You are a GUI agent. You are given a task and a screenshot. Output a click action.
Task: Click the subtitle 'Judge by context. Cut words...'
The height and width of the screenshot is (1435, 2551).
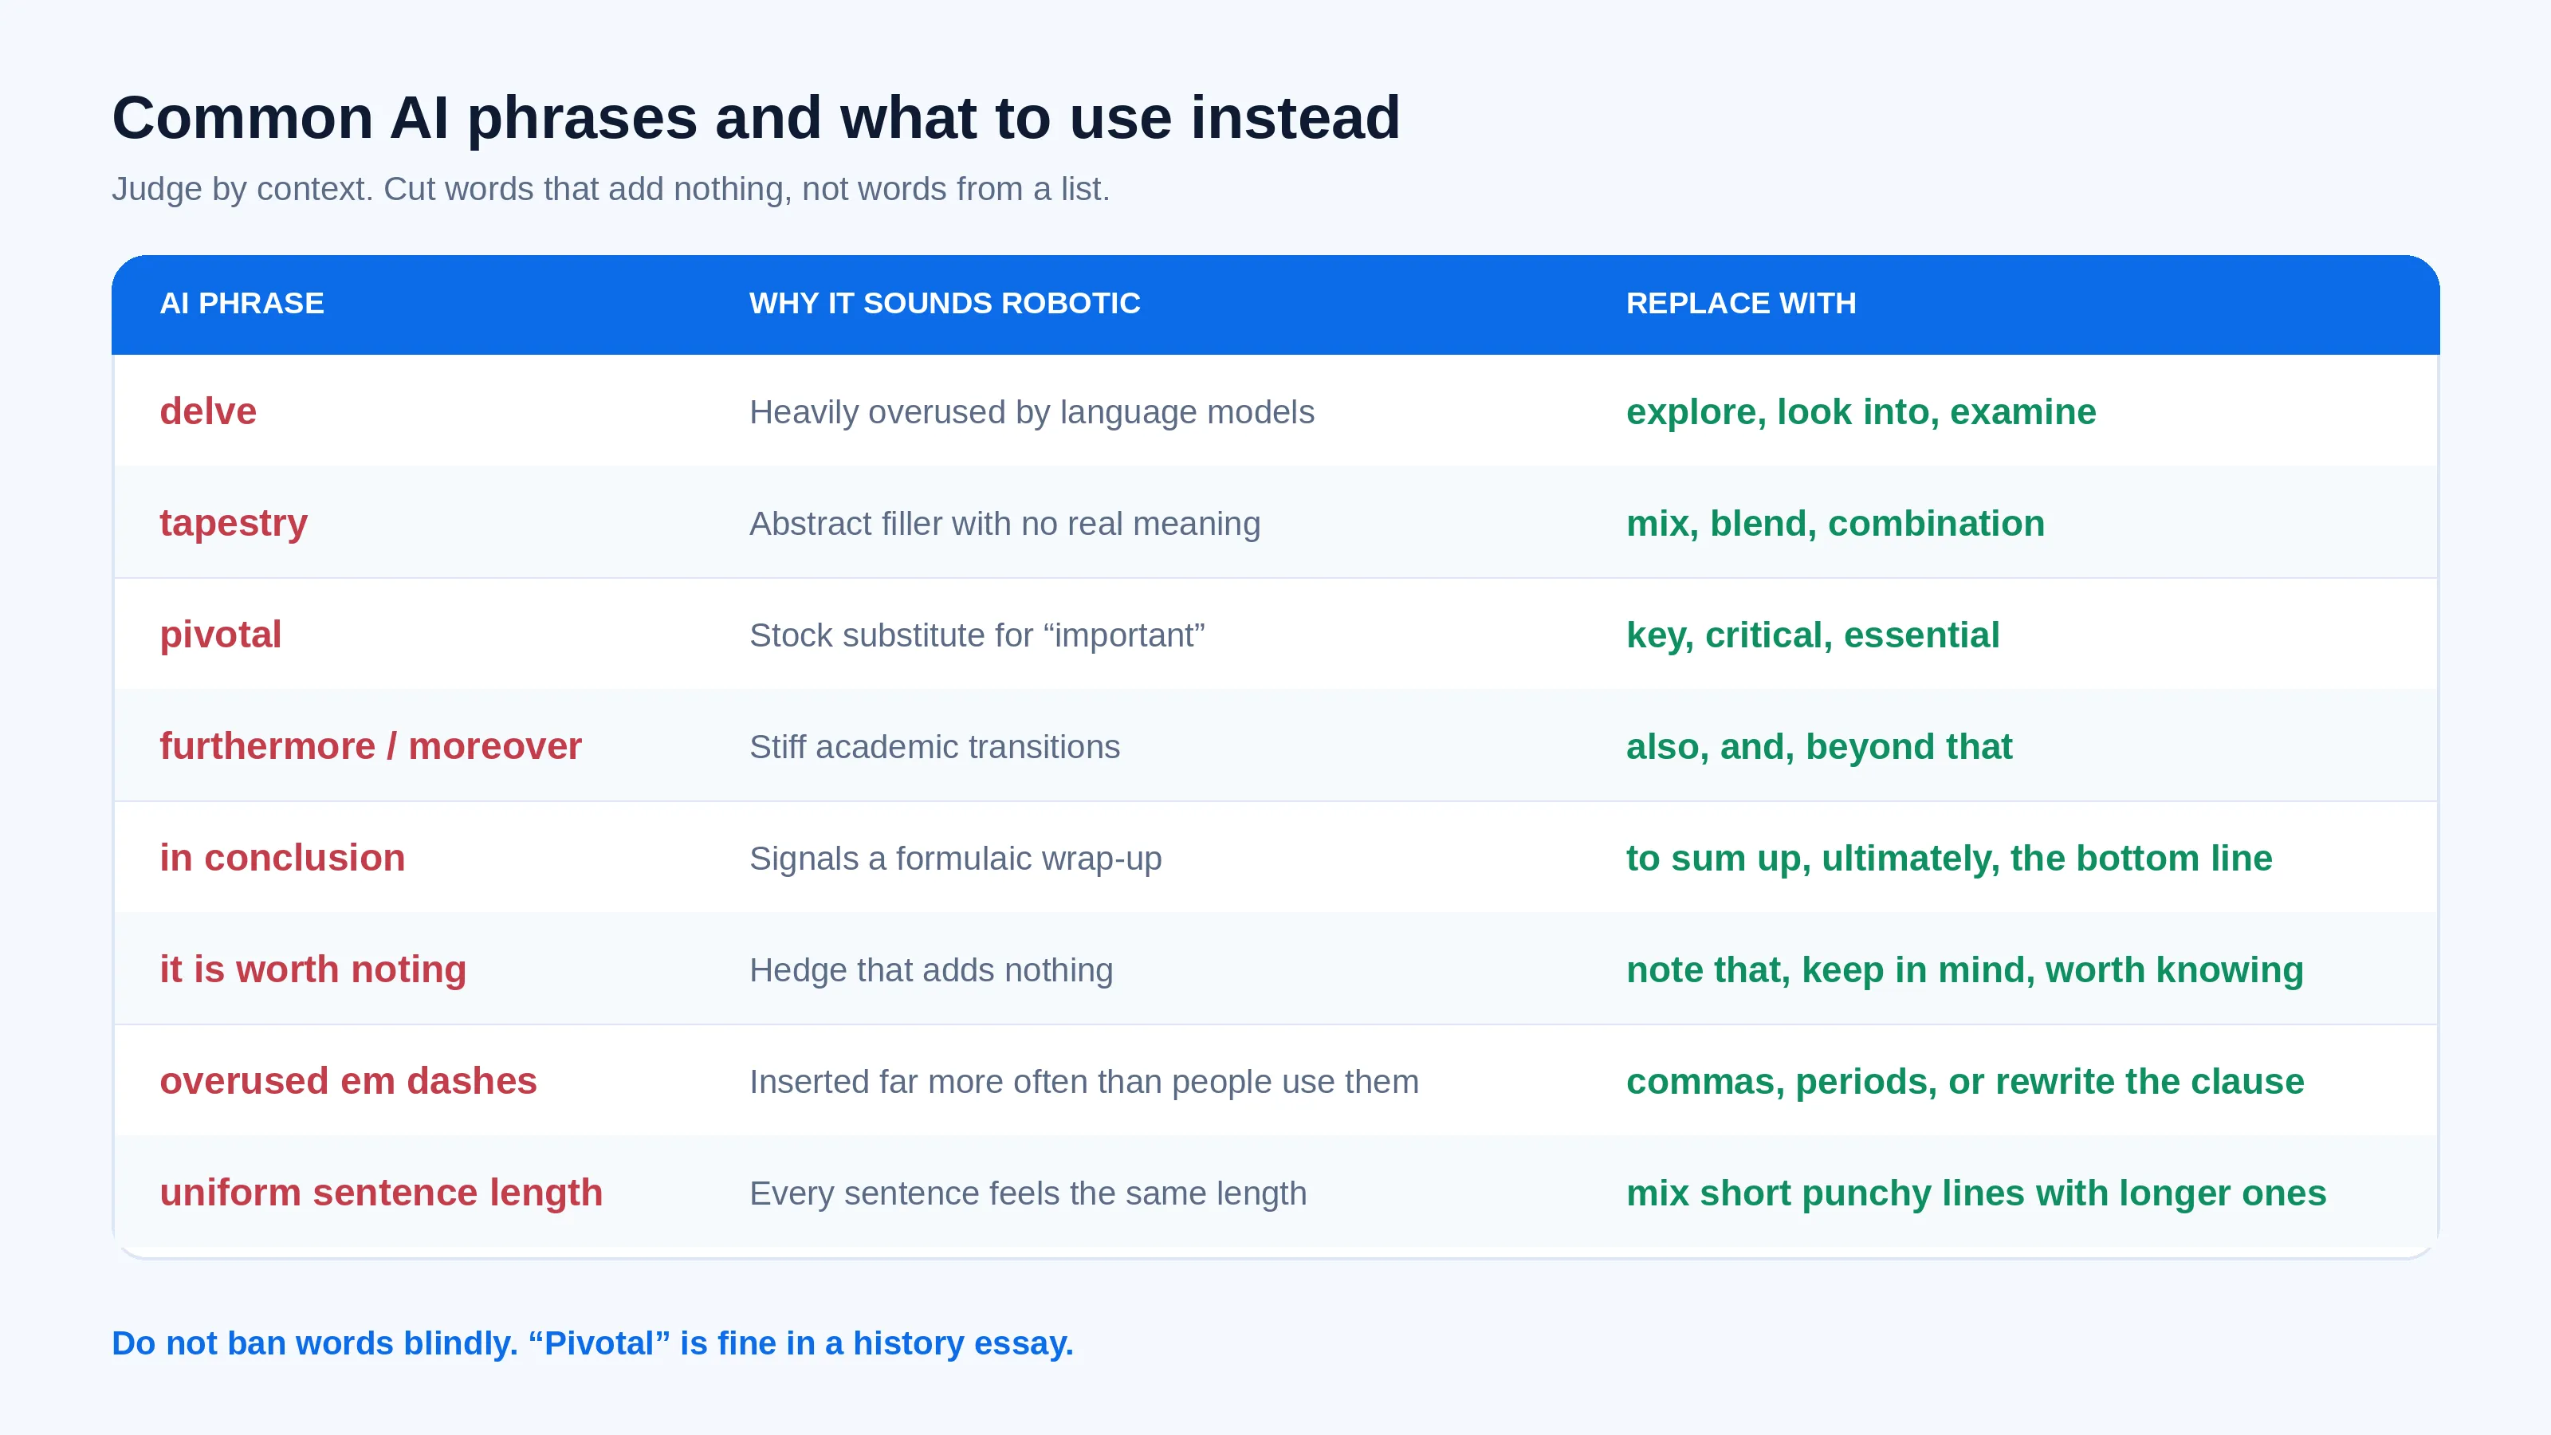pyautogui.click(x=610, y=188)
